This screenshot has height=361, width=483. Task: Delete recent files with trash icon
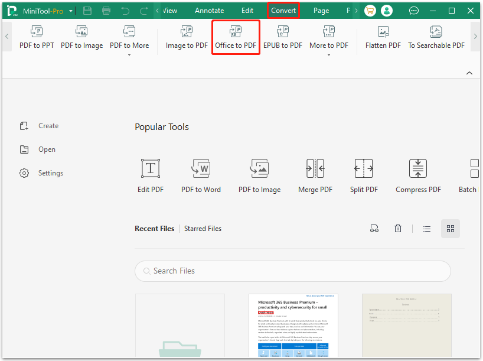399,229
